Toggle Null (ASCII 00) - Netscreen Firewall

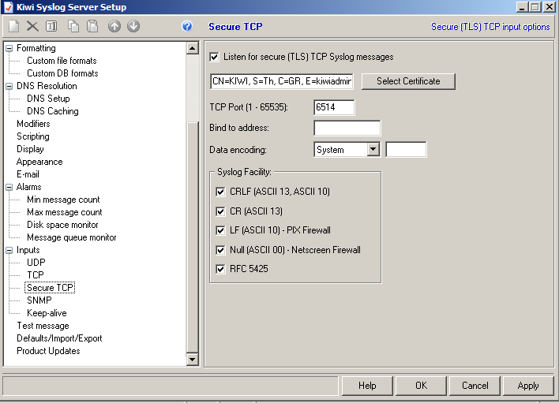point(220,250)
